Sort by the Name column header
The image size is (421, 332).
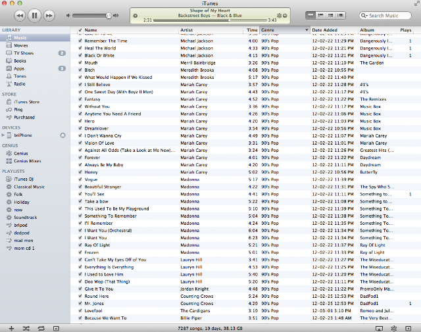[131, 30]
